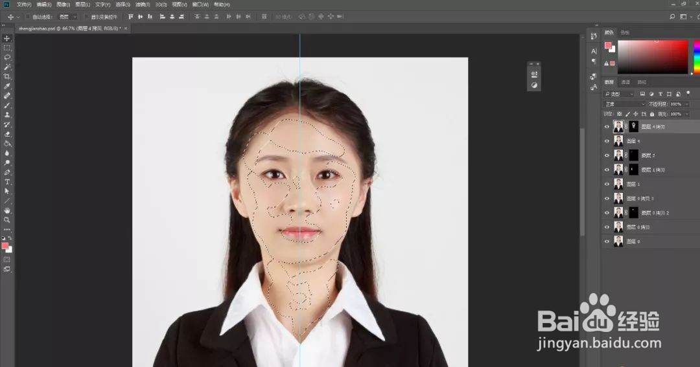Click the align top edges icon

(x=130, y=16)
